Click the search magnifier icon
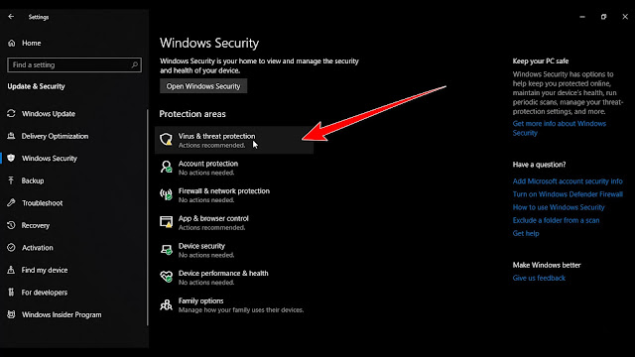 135,64
